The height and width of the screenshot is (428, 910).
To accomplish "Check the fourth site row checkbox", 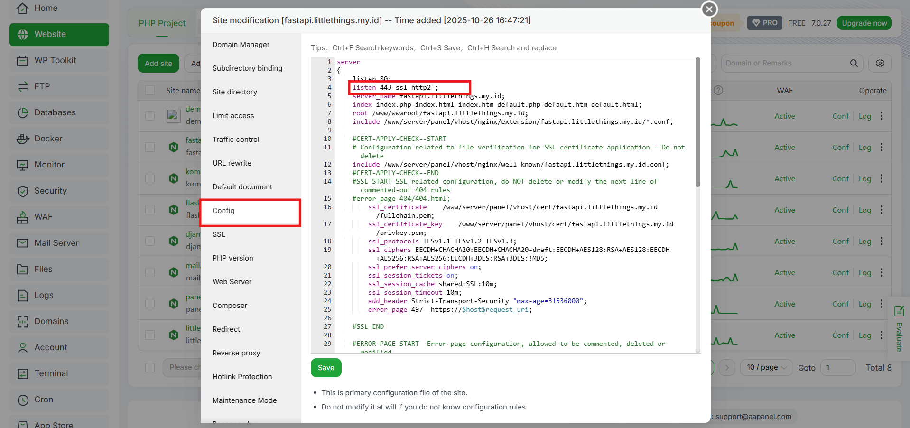I will (150, 210).
